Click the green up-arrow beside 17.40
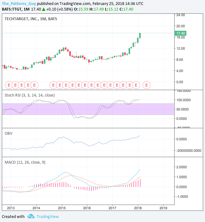 point(43,9)
